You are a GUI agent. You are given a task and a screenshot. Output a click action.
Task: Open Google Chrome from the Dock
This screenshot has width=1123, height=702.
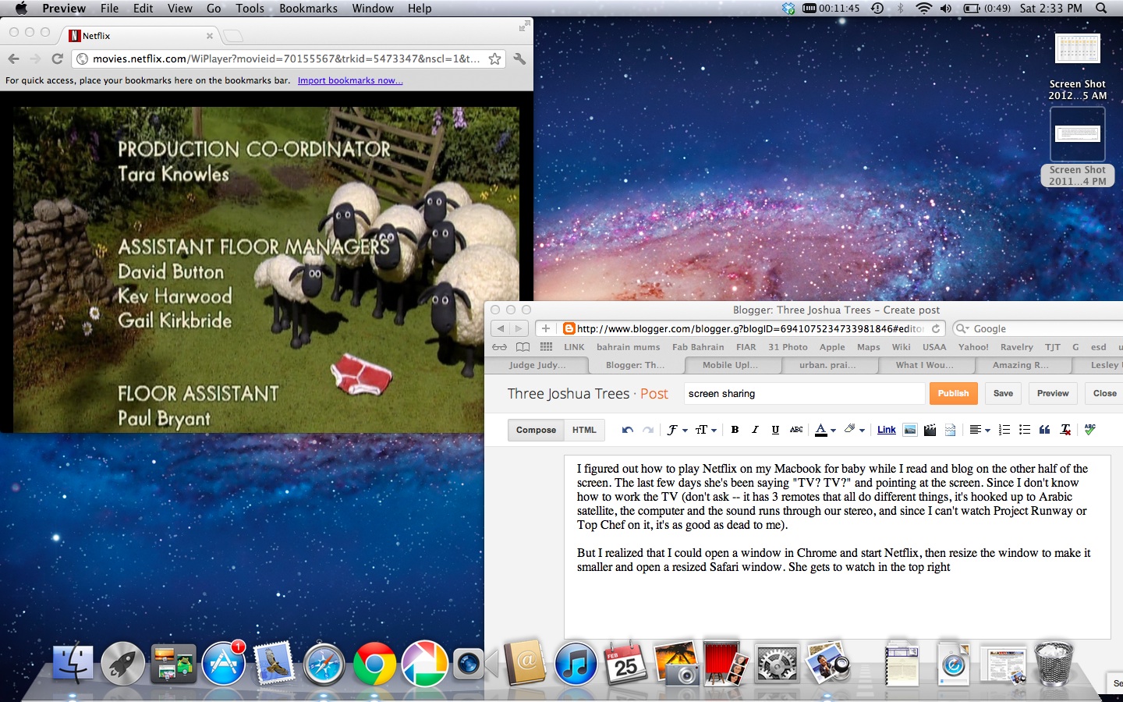[374, 665]
